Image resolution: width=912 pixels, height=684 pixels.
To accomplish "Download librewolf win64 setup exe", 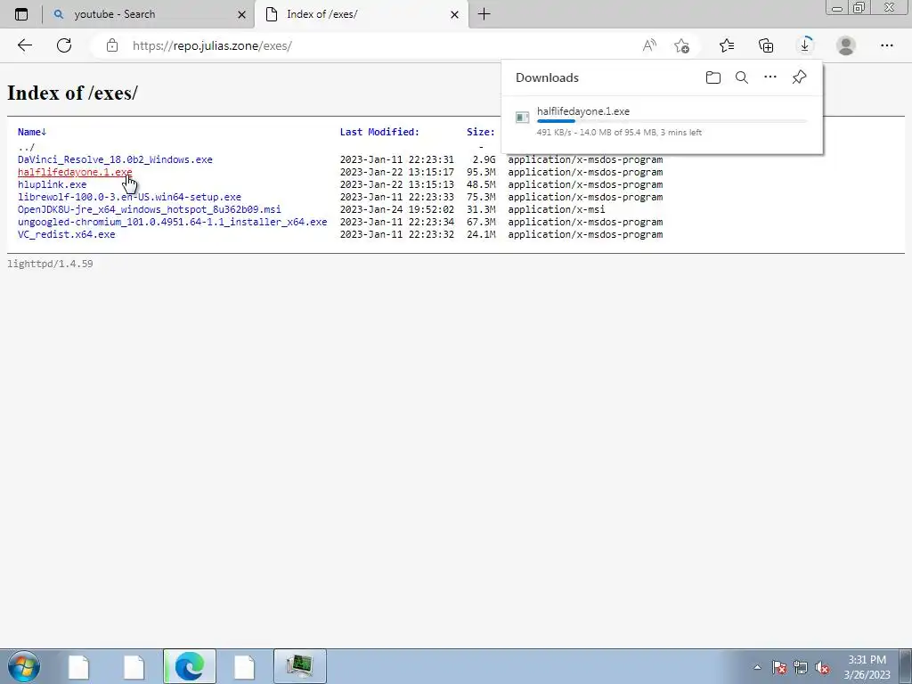I will (x=129, y=197).
